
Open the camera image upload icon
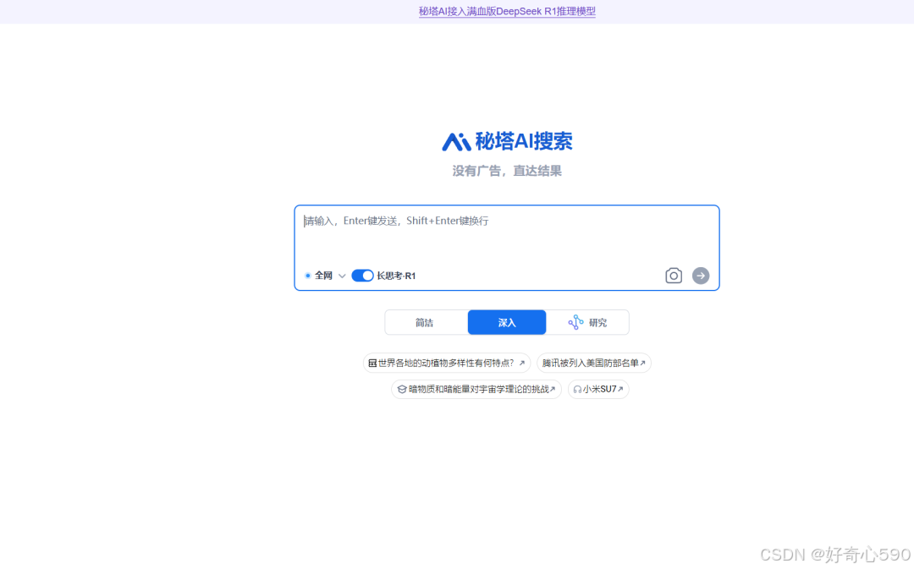[x=674, y=276]
